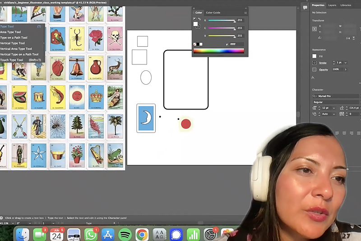Click the R value field showing 255

coord(241,20)
